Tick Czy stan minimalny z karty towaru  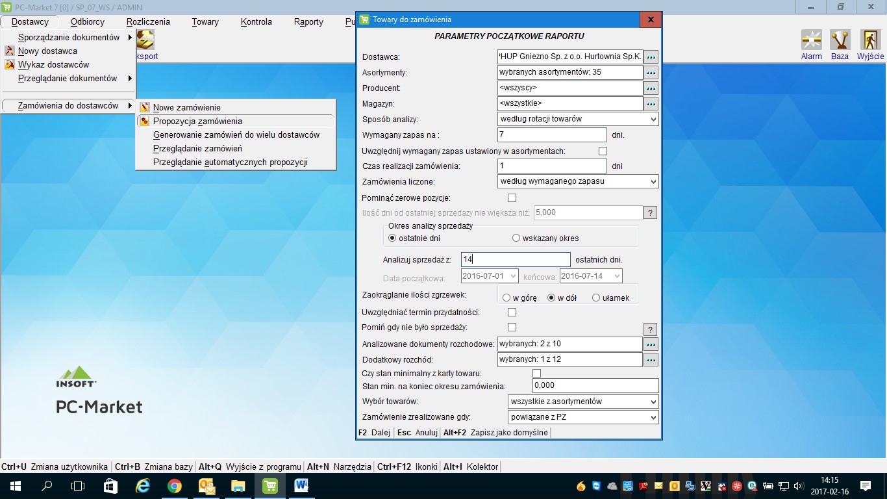pyautogui.click(x=536, y=373)
